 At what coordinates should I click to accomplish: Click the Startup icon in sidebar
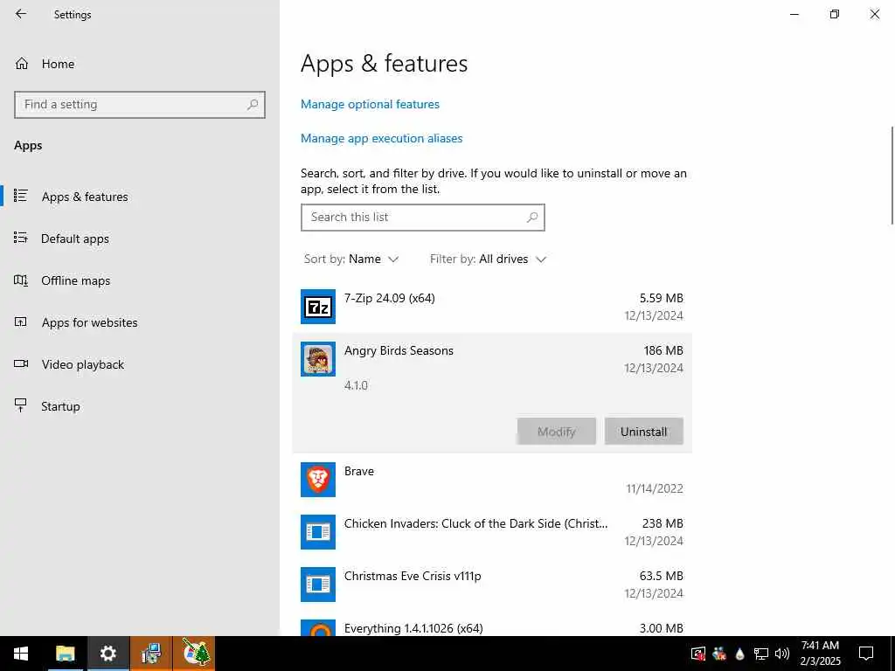pyautogui.click(x=21, y=405)
